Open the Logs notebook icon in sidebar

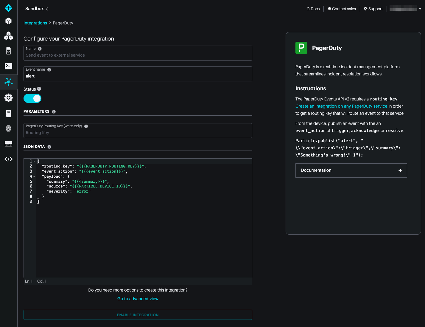coord(9,113)
